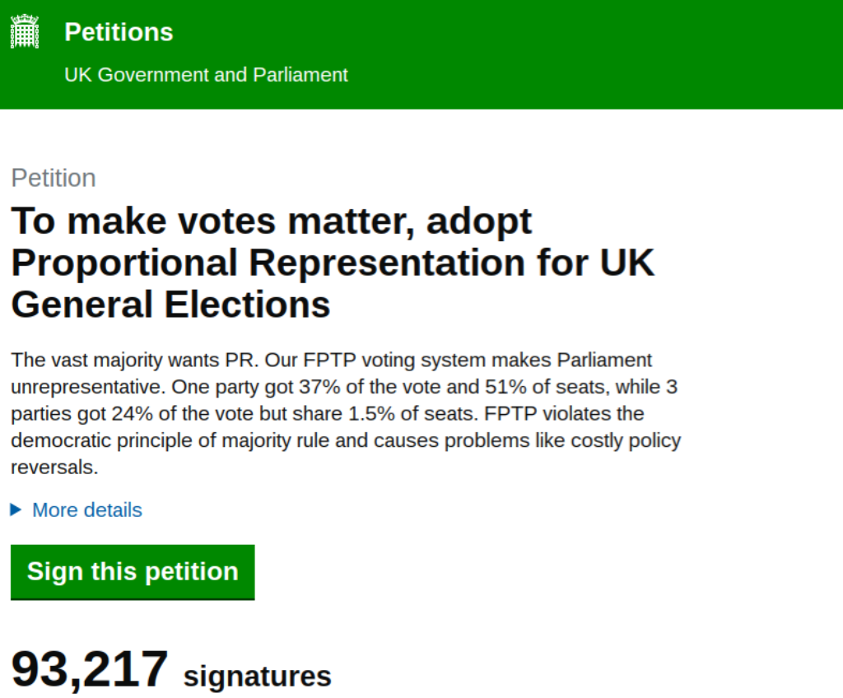Select the crowned portcullis logo in the header
This screenshot has height=698, width=843.
26,30
